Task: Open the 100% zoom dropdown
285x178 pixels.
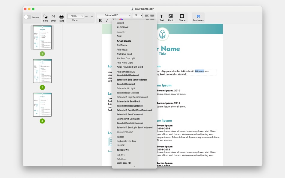Action: pyautogui.click(x=76, y=16)
